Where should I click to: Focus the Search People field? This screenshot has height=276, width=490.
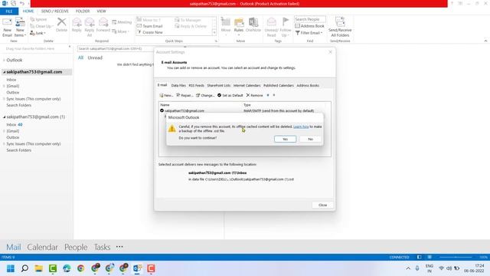click(309, 19)
